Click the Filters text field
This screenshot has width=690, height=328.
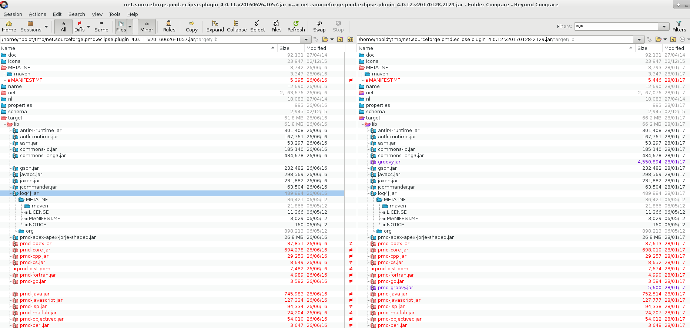point(616,26)
